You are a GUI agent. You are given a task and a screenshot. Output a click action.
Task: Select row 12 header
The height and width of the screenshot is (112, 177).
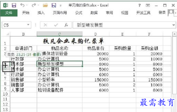point(5,104)
